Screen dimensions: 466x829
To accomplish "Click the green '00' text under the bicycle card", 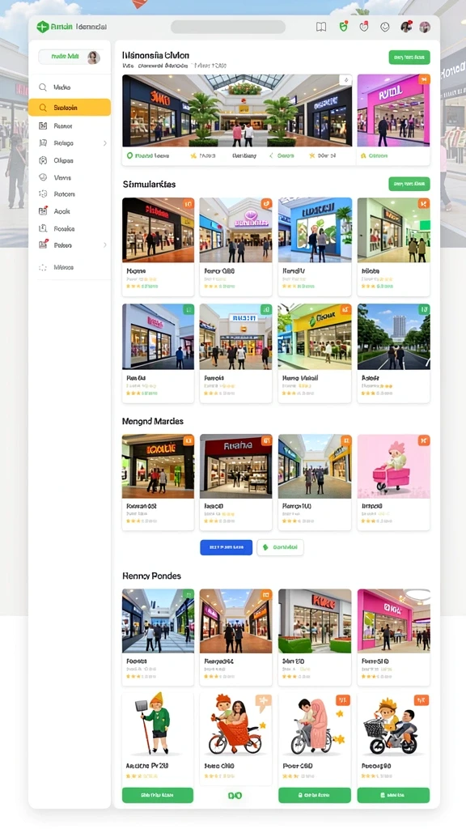I will tap(235, 795).
